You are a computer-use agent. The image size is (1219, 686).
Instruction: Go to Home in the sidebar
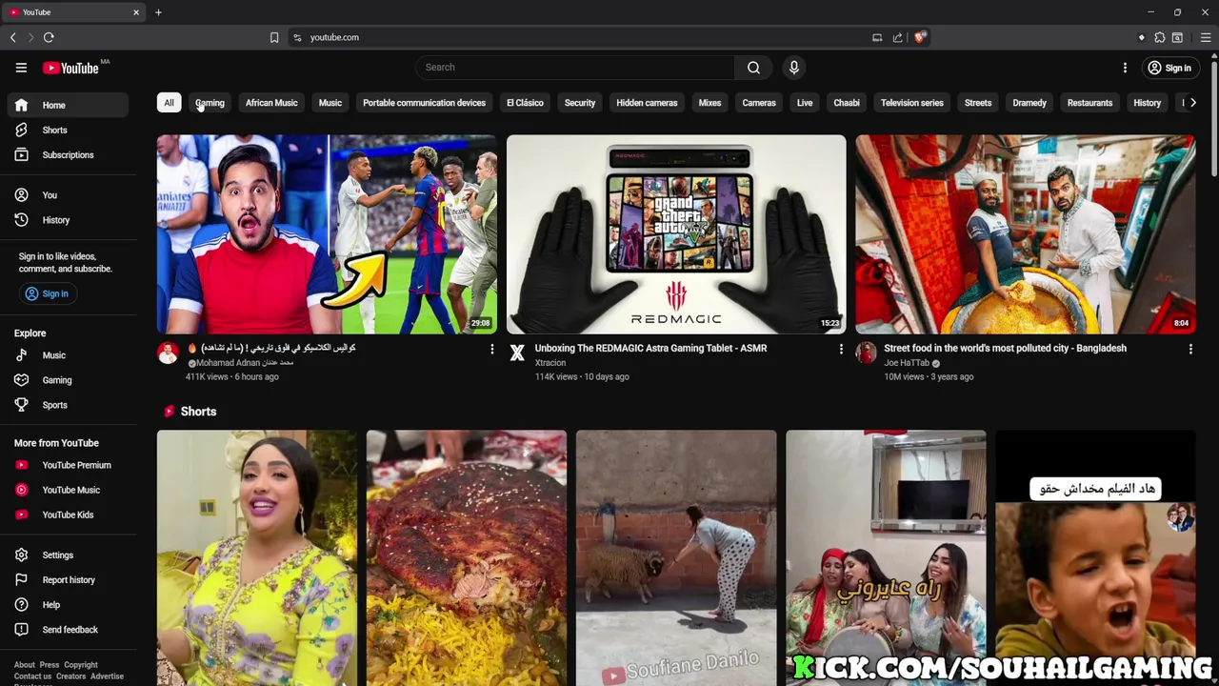coord(67,105)
